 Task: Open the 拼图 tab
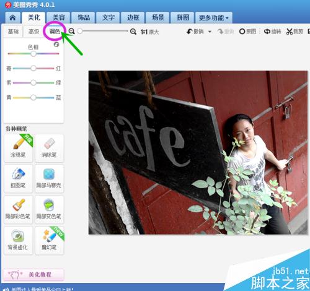pyautogui.click(x=183, y=17)
